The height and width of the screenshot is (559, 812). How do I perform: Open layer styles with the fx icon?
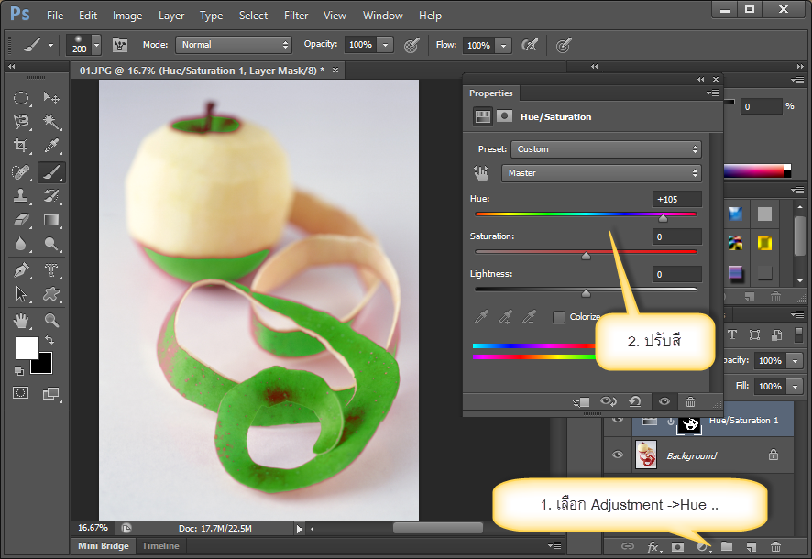[x=653, y=547]
